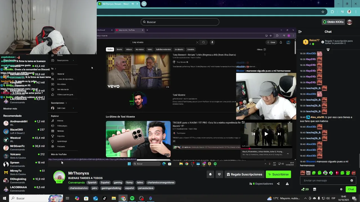Open Andreavaldiri recommended channel
Image resolution: width=360 pixels, height=202 pixels.
24,123
